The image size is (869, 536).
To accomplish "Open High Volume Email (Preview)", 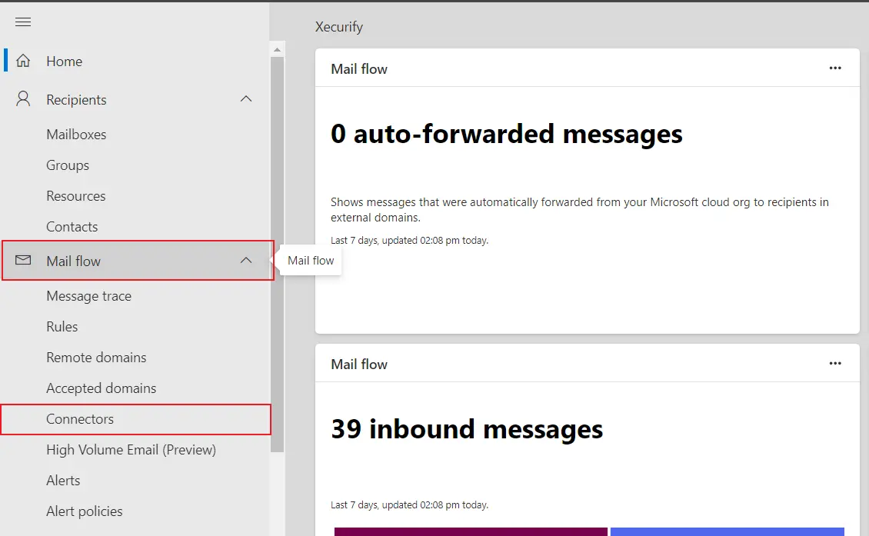I will (131, 449).
